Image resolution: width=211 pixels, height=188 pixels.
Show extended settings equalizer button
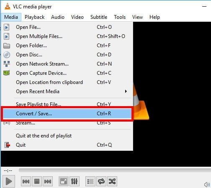tap(75, 181)
